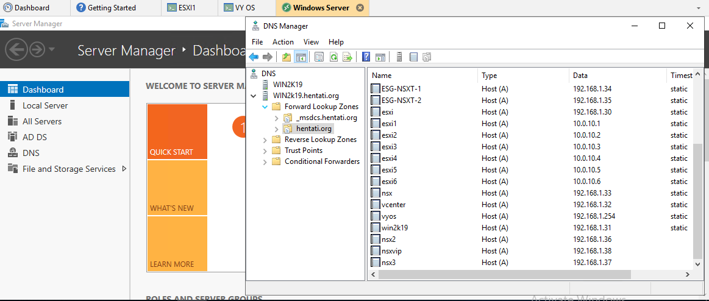Click the notepad-style record list toolbar icon
709x301 pixels.
tap(413, 57)
